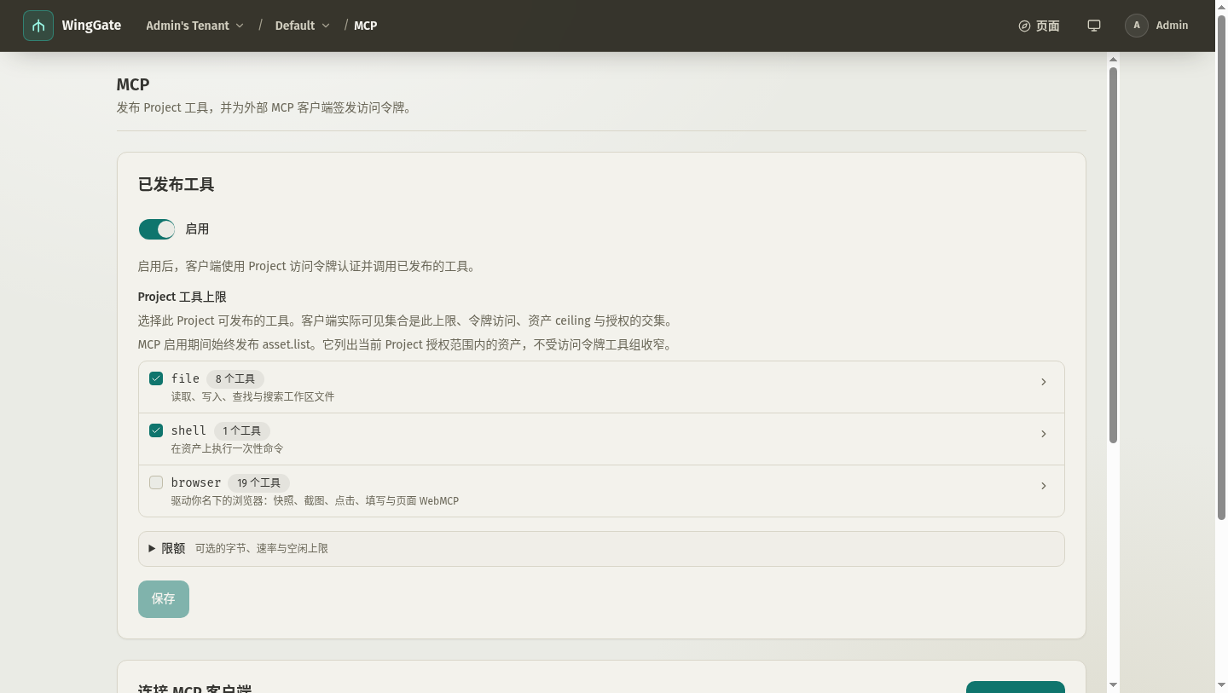Uncheck the shell tool group checkbox

156,430
